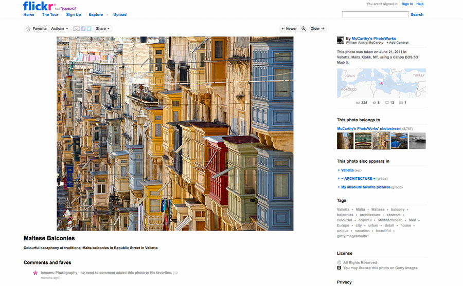Open McCarthy's PhotoWorks profile link
Image resolution: width=463 pixels, height=286 pixels.
pyautogui.click(x=374, y=39)
